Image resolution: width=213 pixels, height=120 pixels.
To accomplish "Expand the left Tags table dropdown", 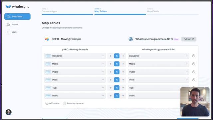I will pos(75,88).
